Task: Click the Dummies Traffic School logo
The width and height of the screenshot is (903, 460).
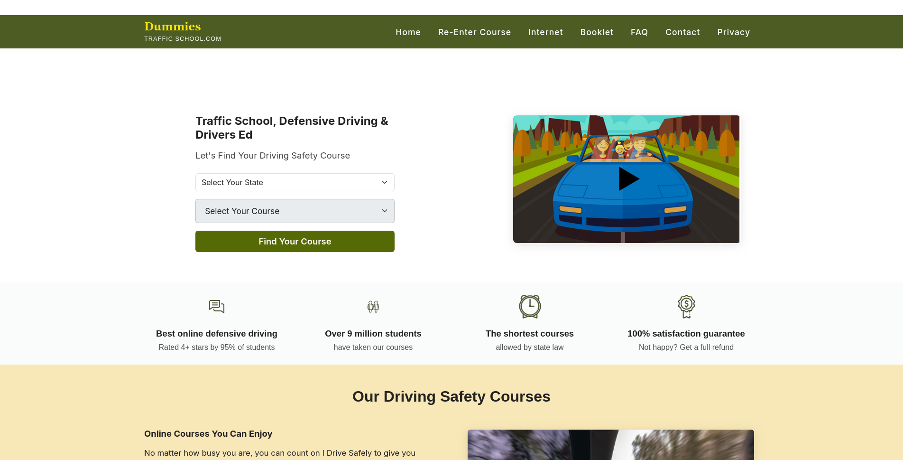Action: click(x=183, y=32)
